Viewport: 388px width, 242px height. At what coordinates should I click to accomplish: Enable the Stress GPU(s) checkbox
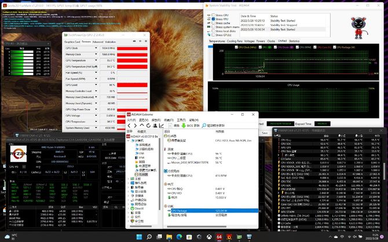[212, 35]
